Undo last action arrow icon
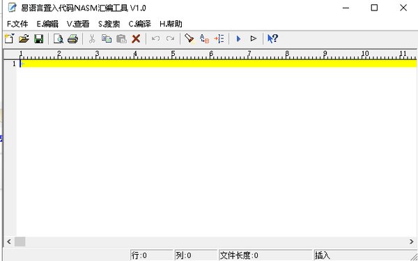Screen dimensions: 418x261 155,39
